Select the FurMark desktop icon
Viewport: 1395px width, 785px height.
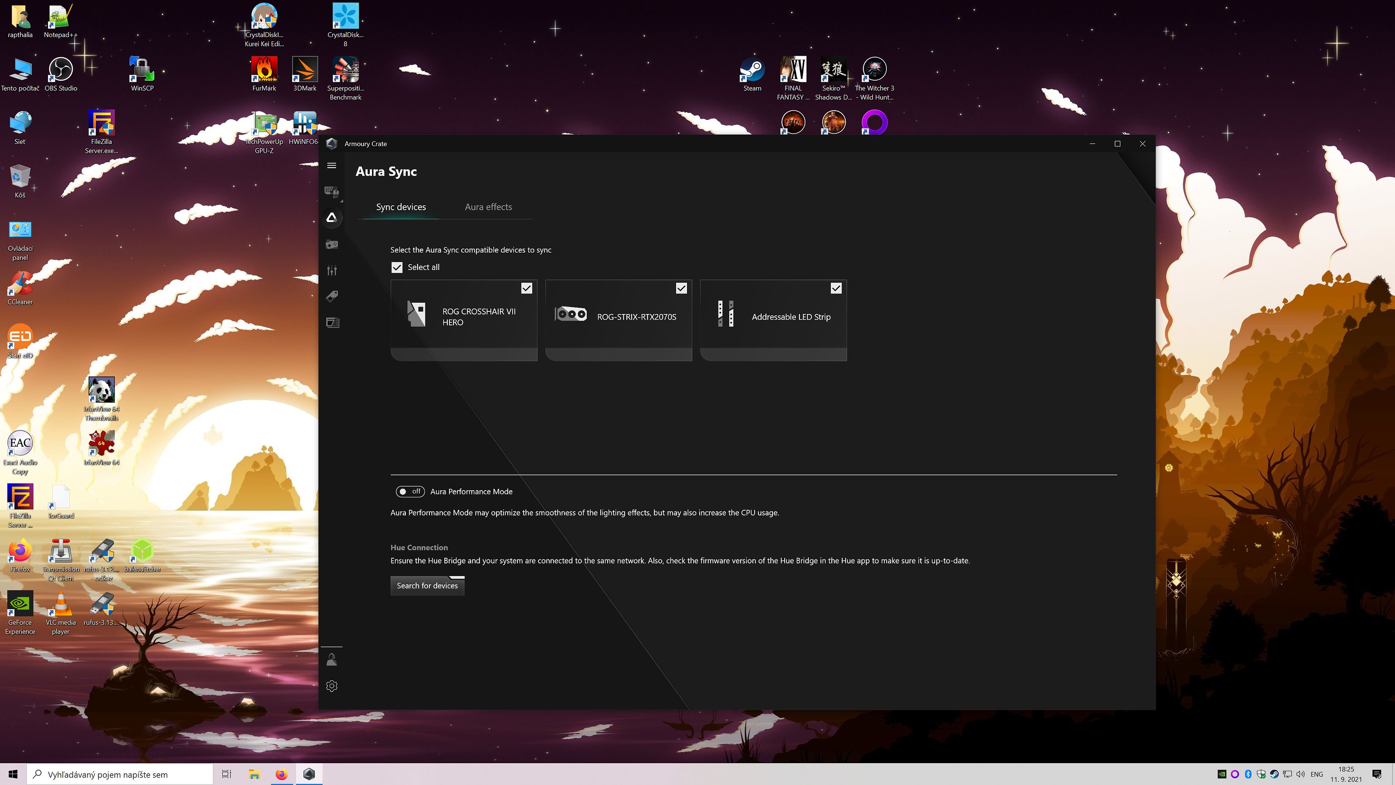[x=264, y=74]
